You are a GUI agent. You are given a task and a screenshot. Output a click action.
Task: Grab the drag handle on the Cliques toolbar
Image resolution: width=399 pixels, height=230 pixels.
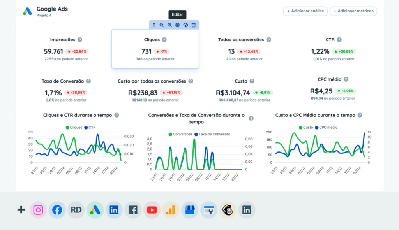pyautogui.click(x=154, y=25)
